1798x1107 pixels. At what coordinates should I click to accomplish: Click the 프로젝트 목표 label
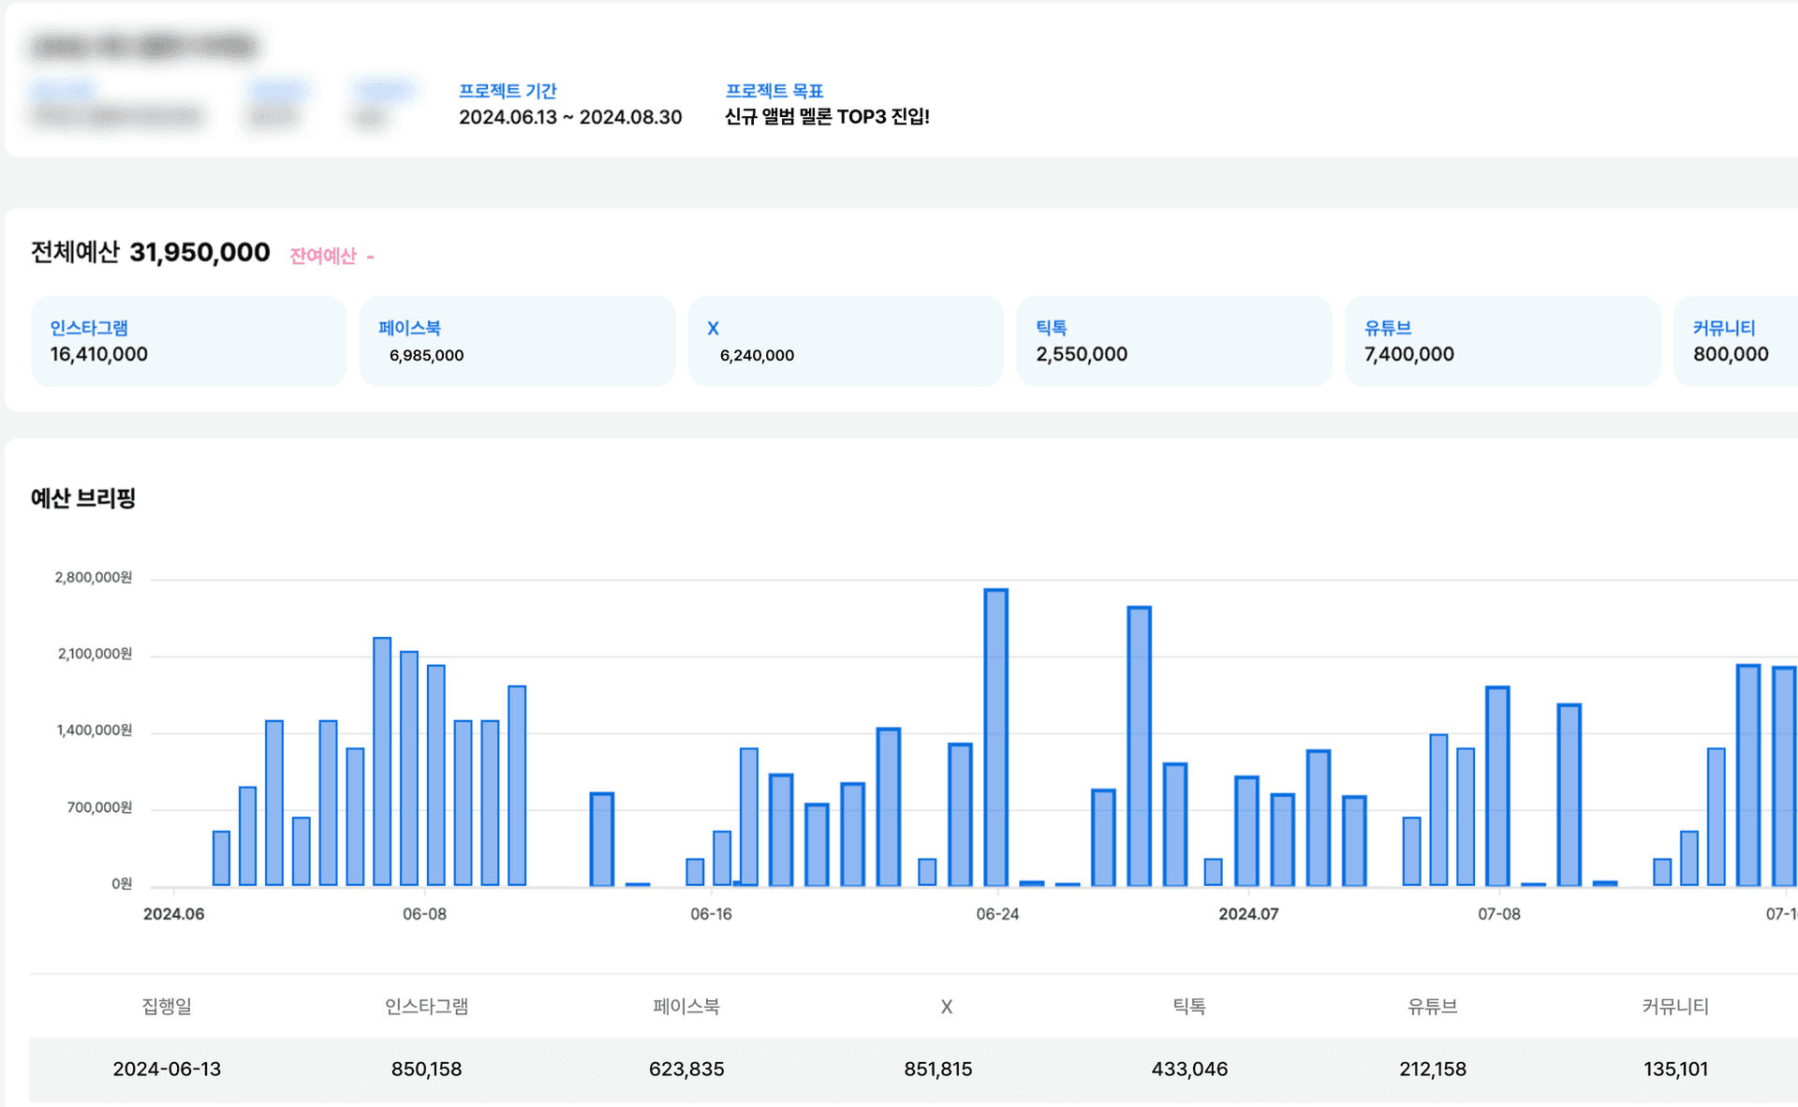click(774, 91)
